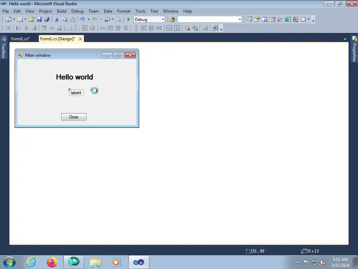
Task: Select the Hello world heading label
Action: coord(74,77)
